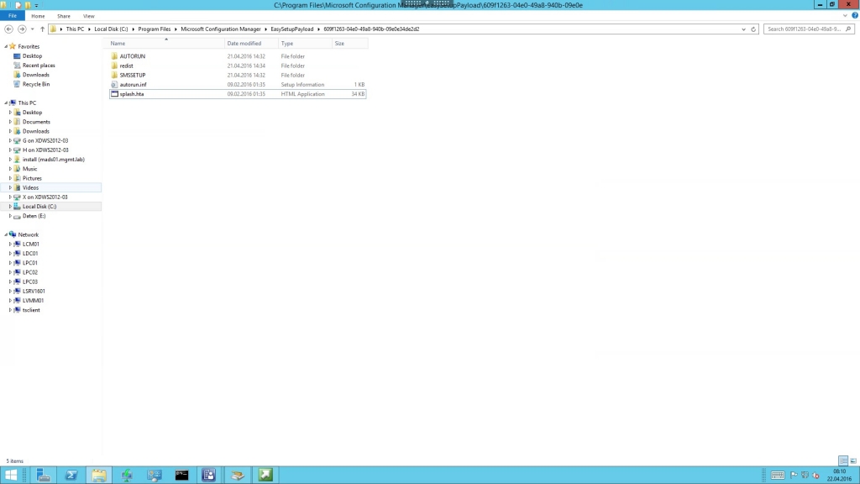Expand the Local Disk (C:) tree node
Viewport: 860px width, 484px height.
tap(10, 207)
